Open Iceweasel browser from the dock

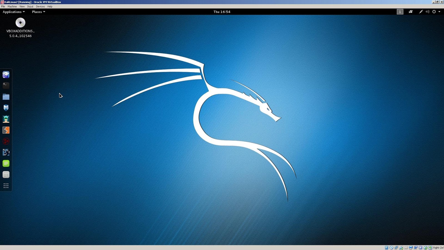pyautogui.click(x=6, y=74)
